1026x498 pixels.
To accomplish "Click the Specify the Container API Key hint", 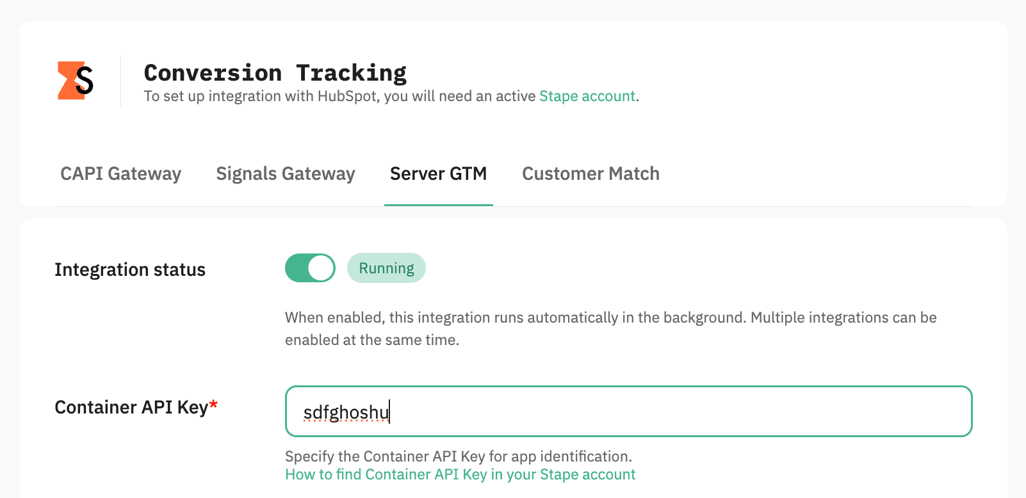I will click(458, 456).
